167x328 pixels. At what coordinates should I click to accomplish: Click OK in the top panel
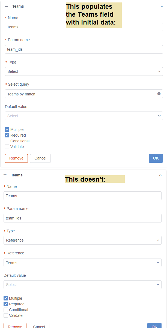pyautogui.click(x=156, y=158)
